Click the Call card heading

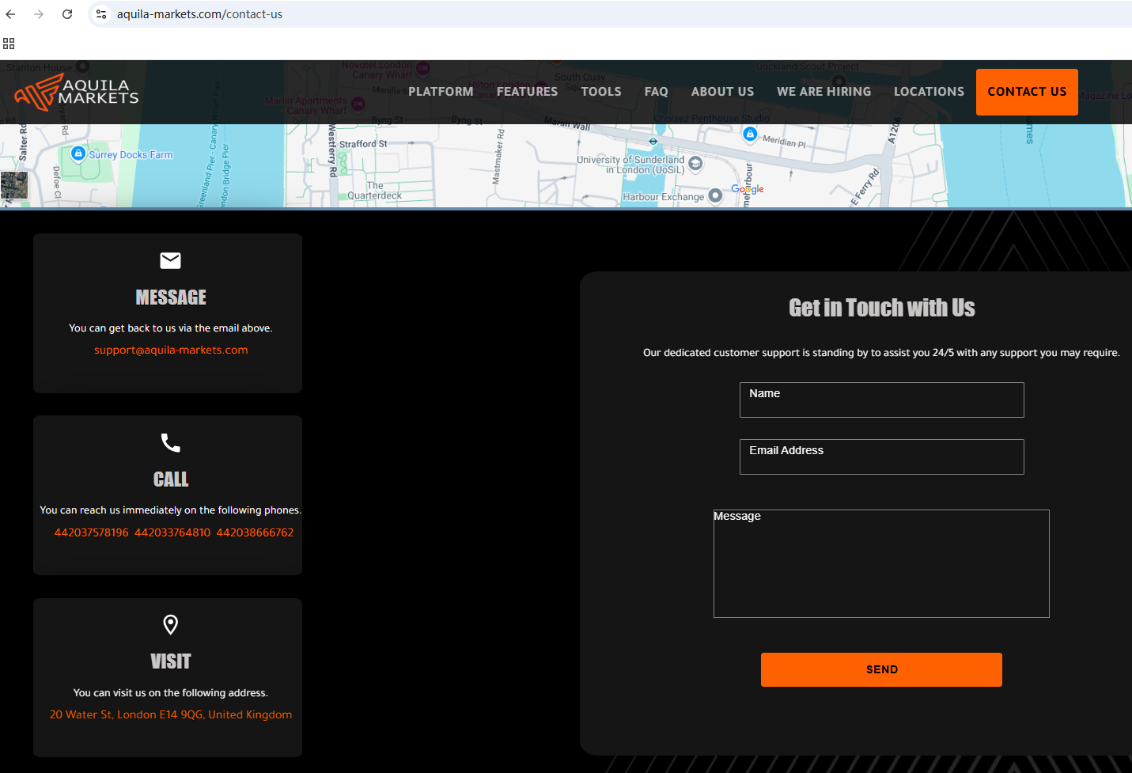171,479
